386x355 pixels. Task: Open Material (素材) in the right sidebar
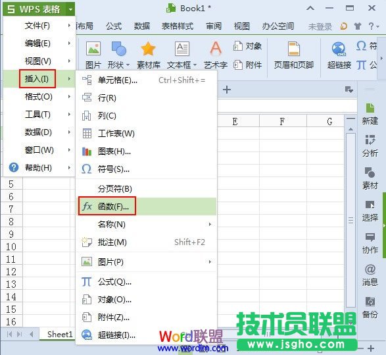[x=370, y=178]
